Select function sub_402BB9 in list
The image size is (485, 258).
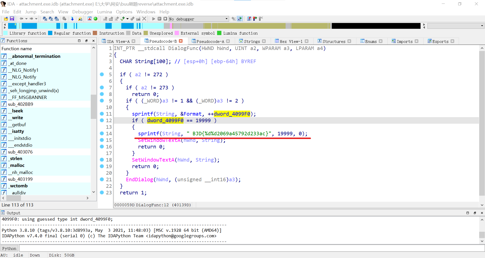coord(46,104)
